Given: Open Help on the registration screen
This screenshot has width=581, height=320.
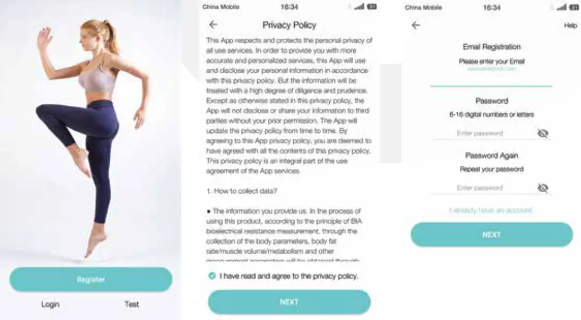Looking at the screenshot, I should [570, 25].
